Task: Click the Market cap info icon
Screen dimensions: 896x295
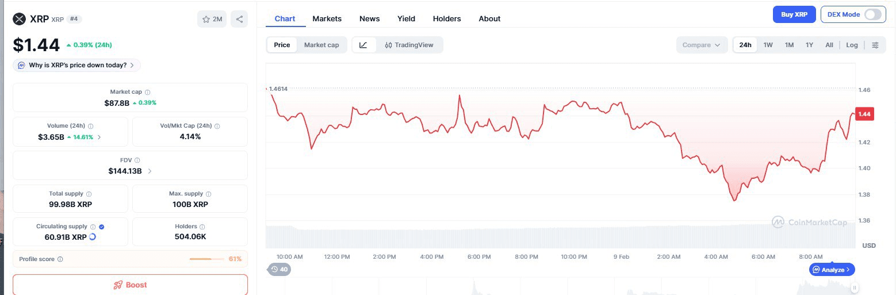Action: tap(148, 92)
